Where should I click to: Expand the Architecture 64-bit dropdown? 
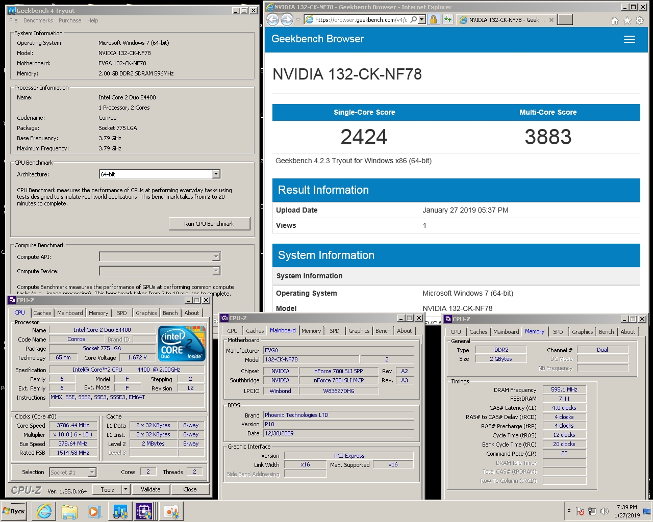click(216, 174)
